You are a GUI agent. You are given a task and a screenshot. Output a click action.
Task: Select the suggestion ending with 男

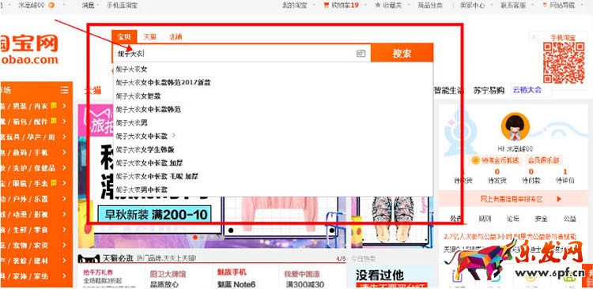click(x=131, y=122)
